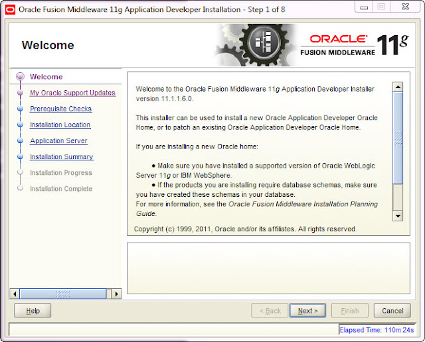Click the left arrow of the step list scrollbar

point(15,294)
